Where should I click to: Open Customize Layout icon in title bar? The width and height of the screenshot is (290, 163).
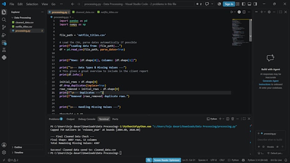click(x=238, y=4)
